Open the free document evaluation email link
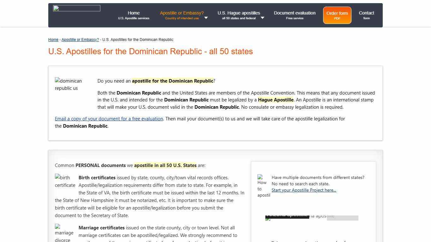 [x=109, y=118]
